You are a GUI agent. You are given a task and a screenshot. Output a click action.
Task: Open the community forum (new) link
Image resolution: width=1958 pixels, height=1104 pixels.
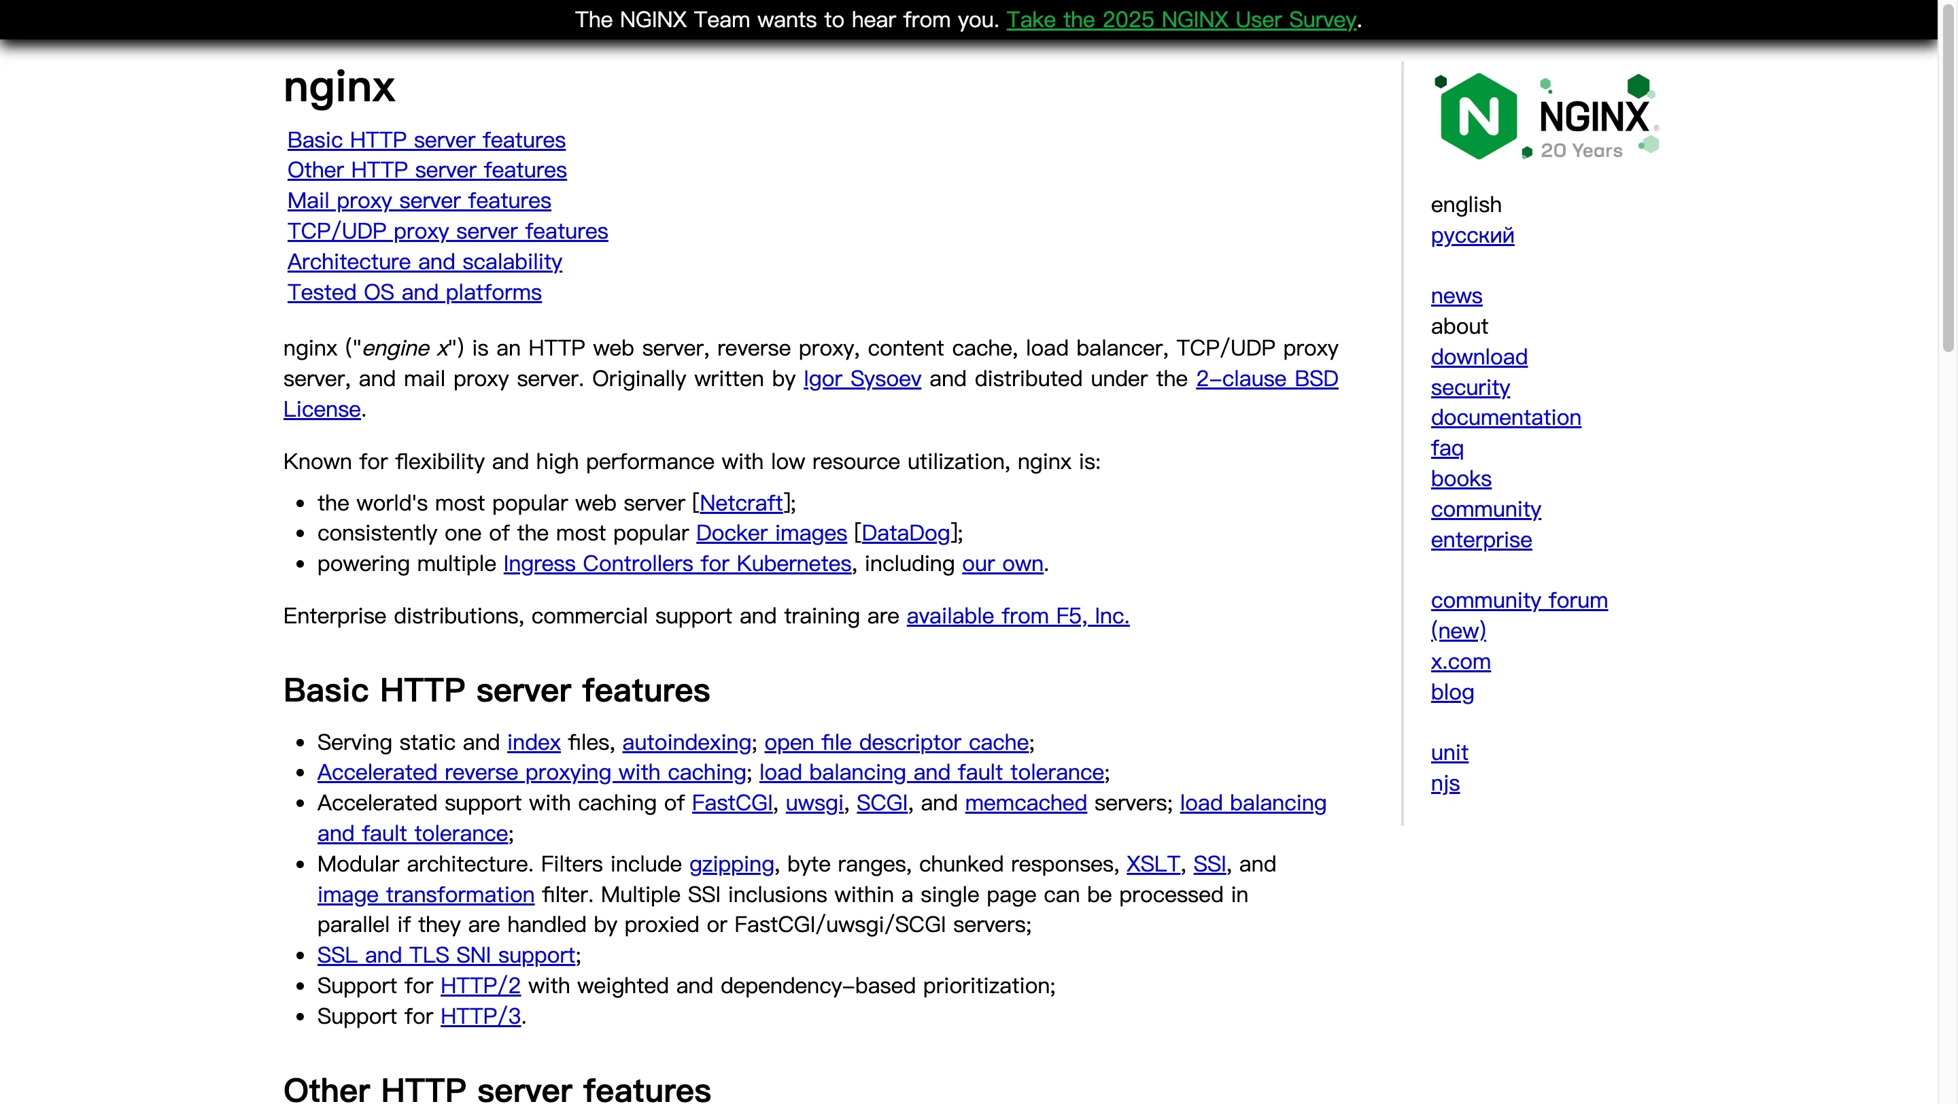tap(1519, 600)
